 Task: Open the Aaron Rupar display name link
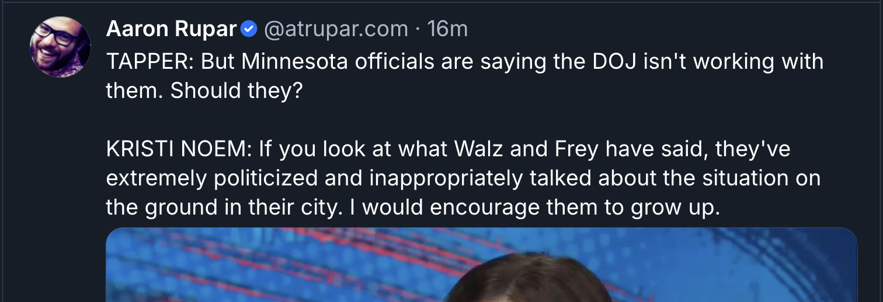coord(171,29)
